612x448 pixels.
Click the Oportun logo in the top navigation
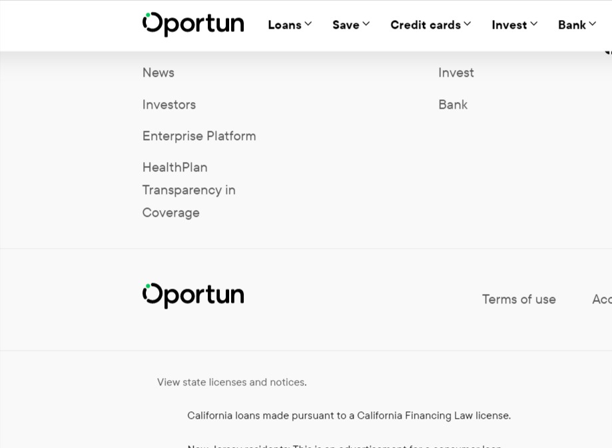coord(193,24)
